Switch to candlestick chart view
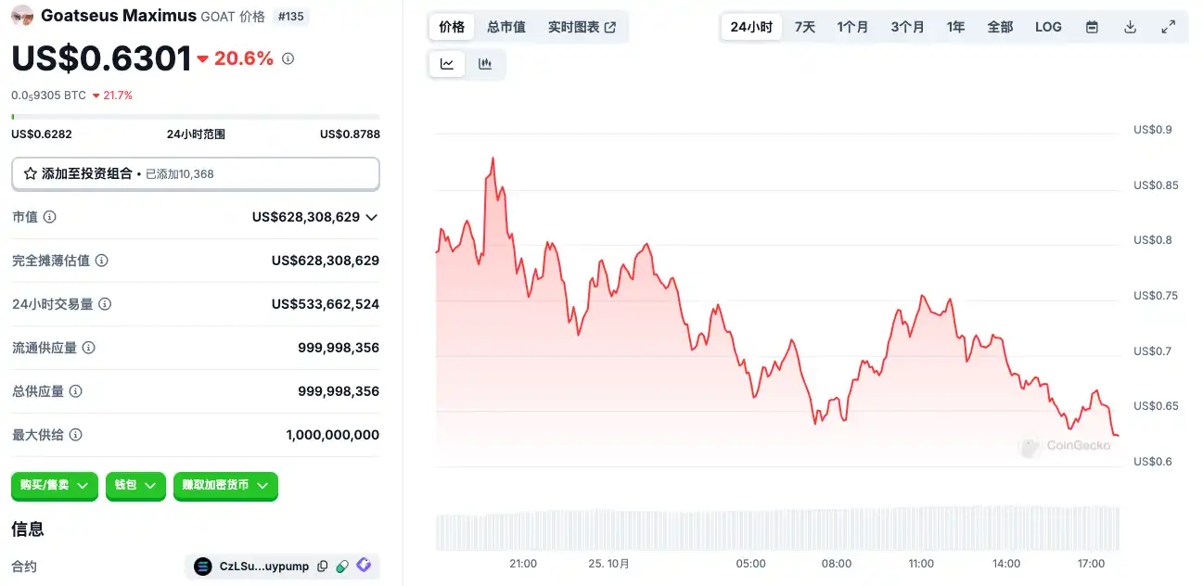The image size is (1203, 586). click(485, 64)
